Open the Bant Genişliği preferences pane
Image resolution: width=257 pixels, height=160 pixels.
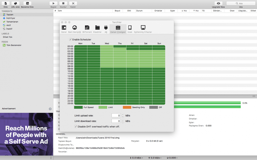pyautogui.click(x=75, y=29)
